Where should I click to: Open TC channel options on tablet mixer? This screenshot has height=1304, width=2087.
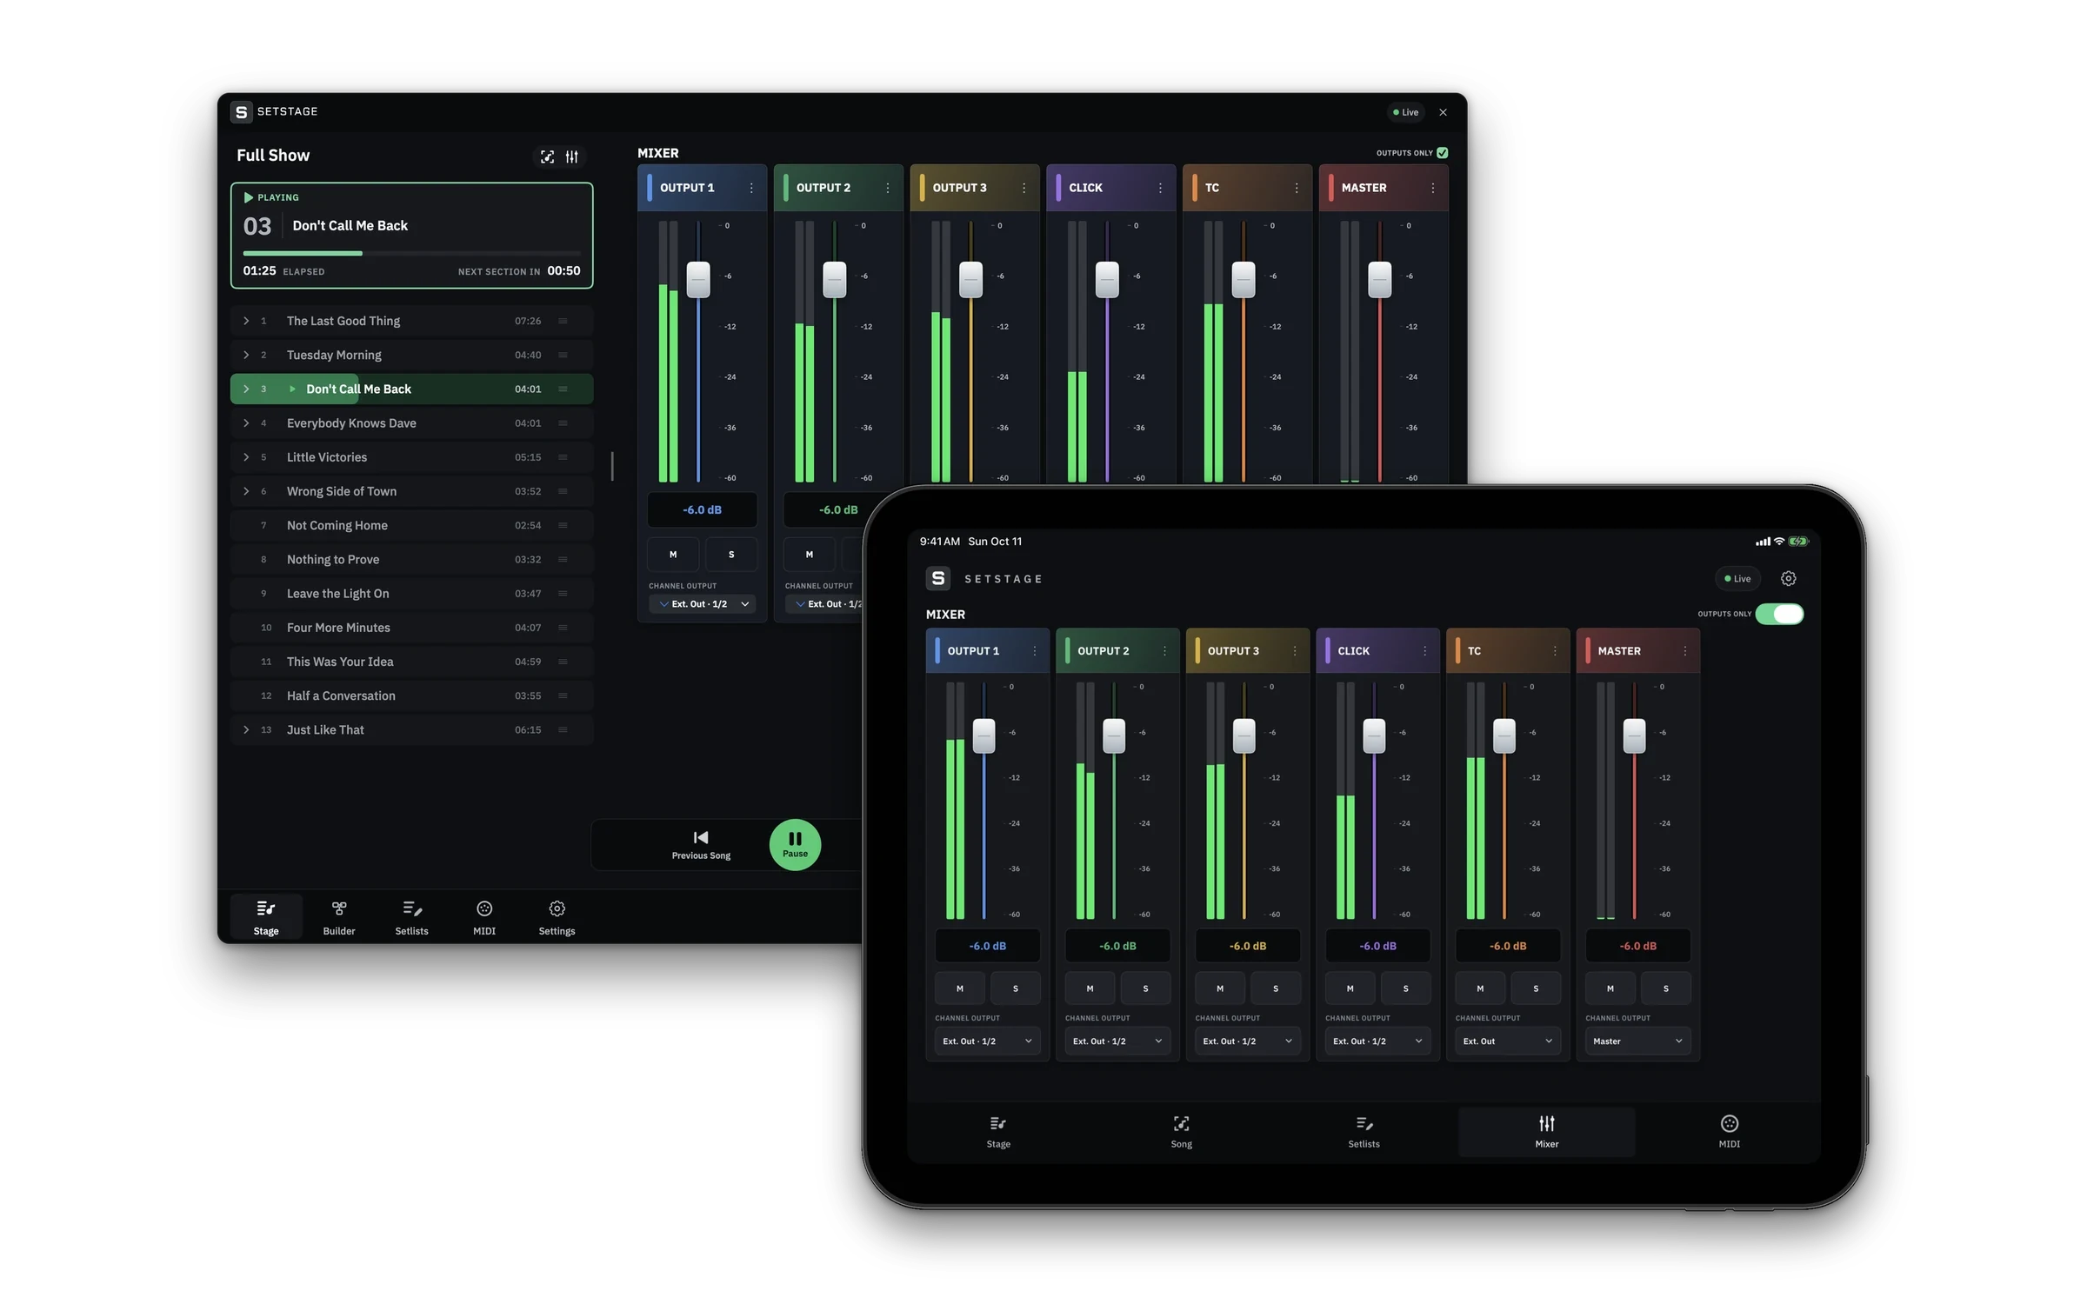(1555, 651)
